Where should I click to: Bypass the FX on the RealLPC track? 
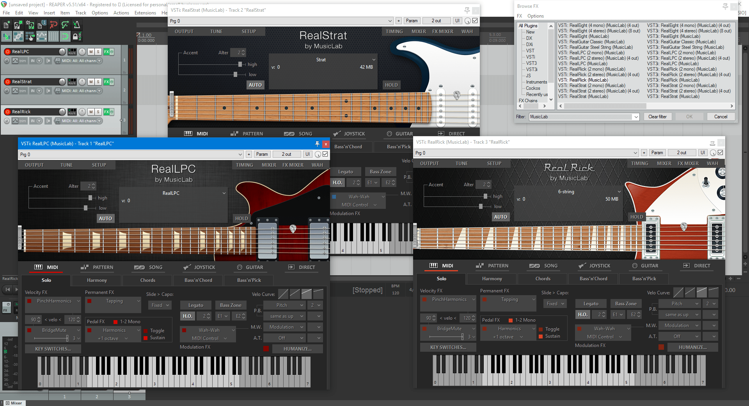point(112,52)
